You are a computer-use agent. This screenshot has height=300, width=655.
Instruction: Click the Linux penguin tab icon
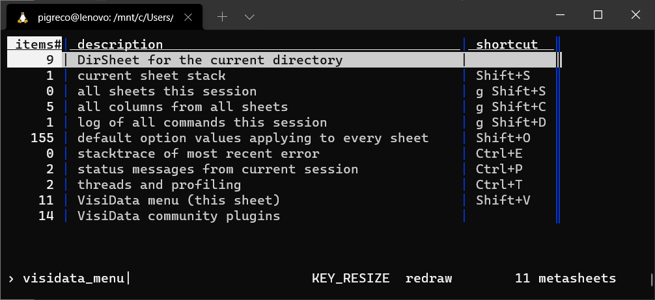coord(23,18)
